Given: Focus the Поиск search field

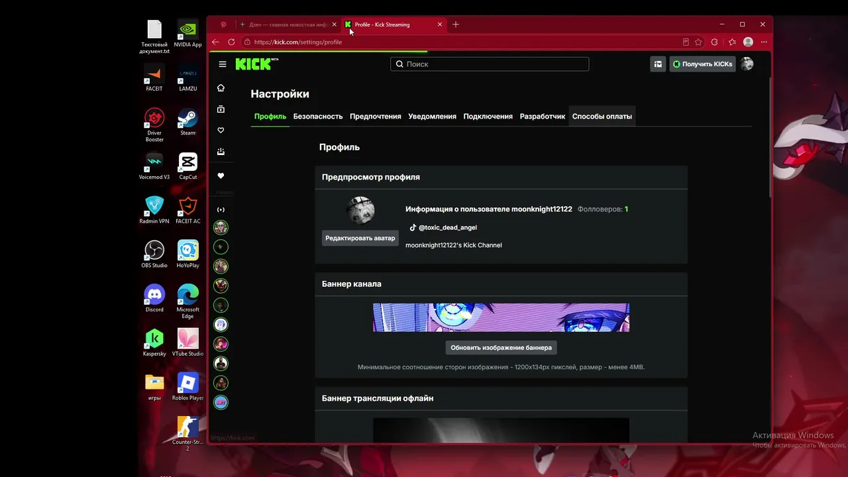Looking at the screenshot, I should (x=490, y=64).
